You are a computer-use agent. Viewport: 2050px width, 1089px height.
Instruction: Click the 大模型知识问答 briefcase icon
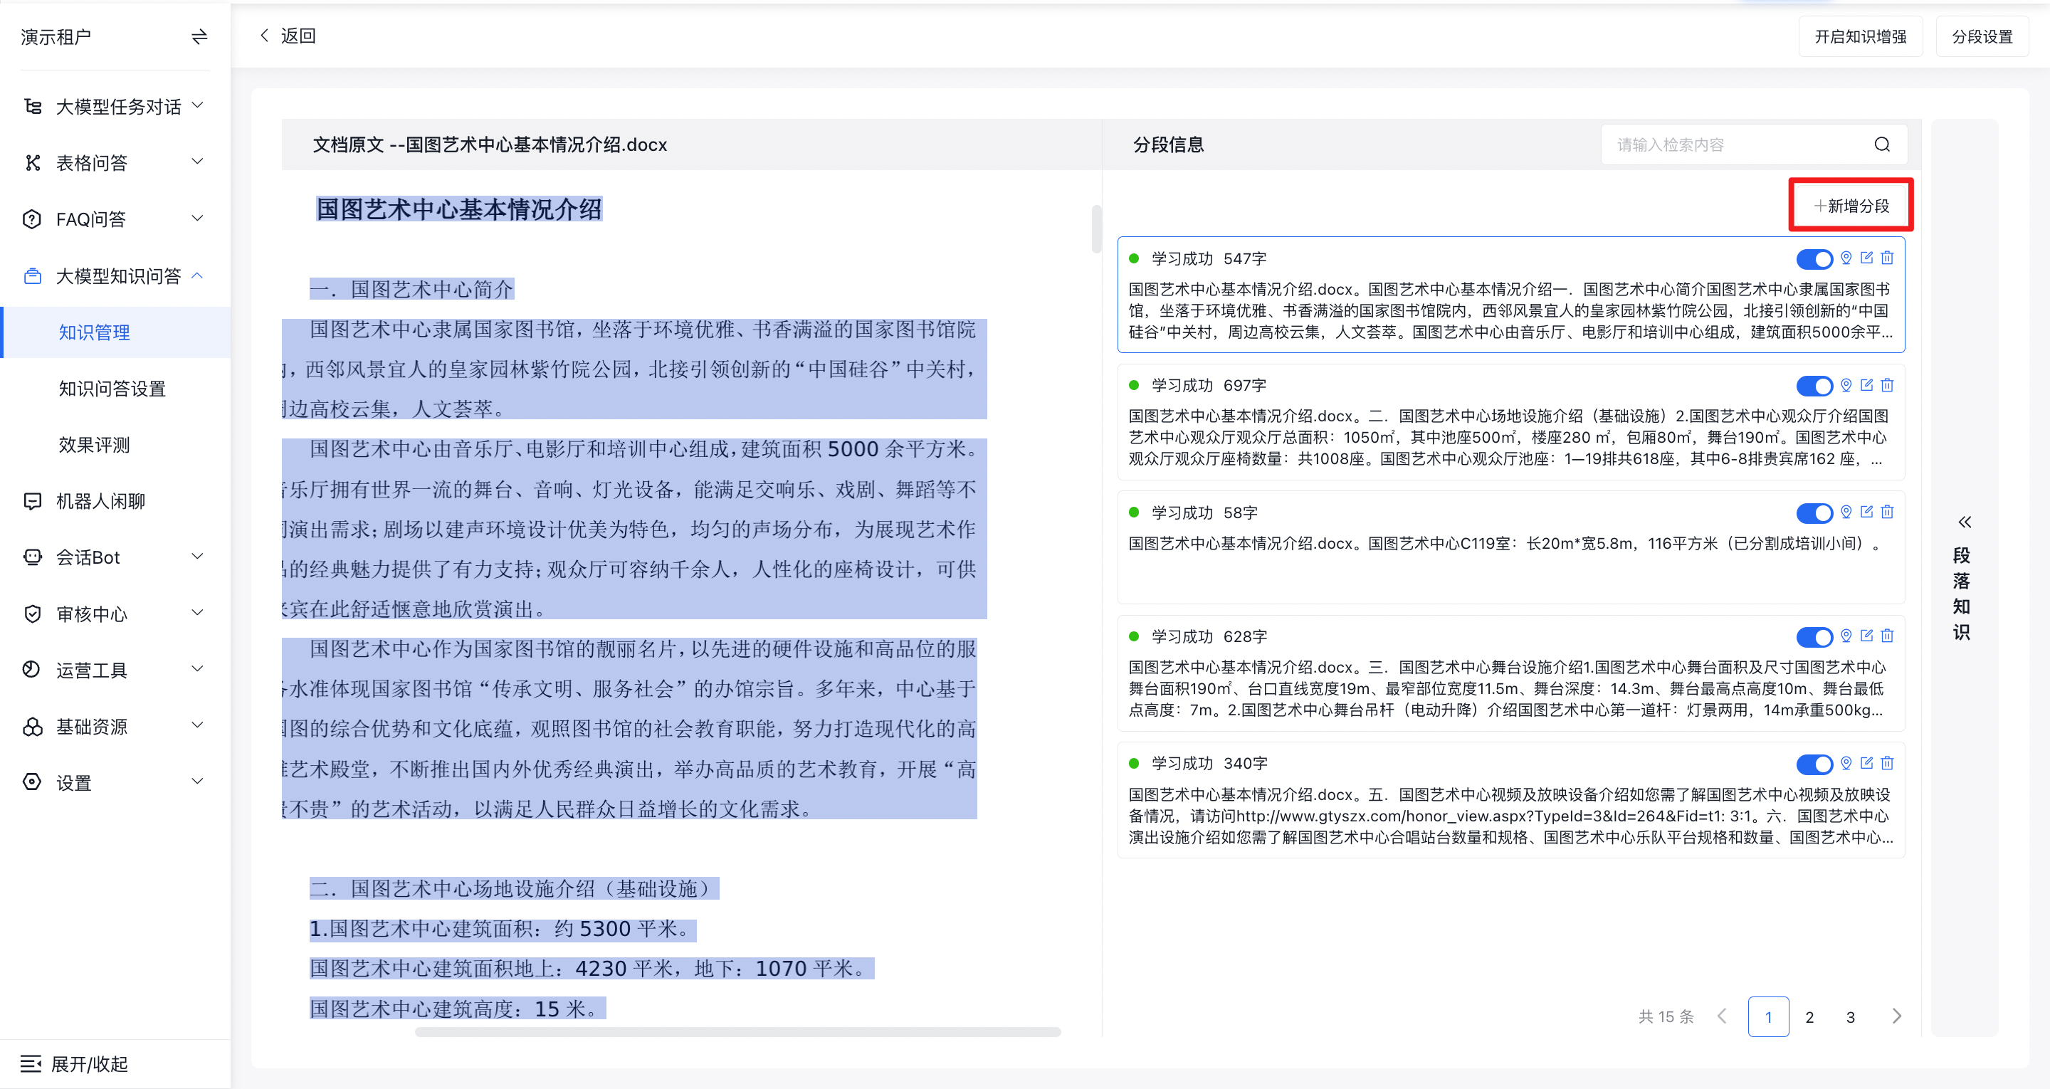coord(32,276)
